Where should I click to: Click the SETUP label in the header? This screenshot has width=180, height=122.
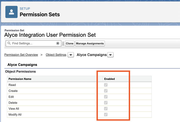(x=25, y=8)
